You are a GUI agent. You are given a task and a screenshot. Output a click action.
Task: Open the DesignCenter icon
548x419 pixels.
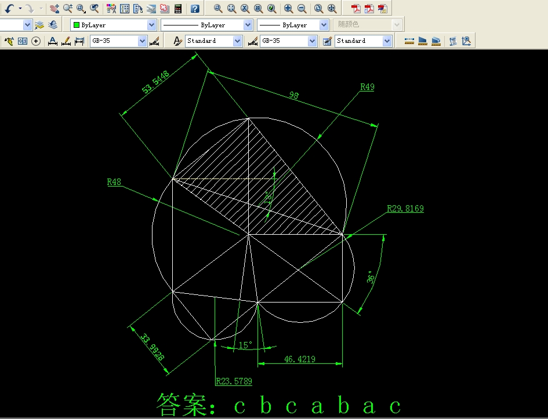pos(125,8)
